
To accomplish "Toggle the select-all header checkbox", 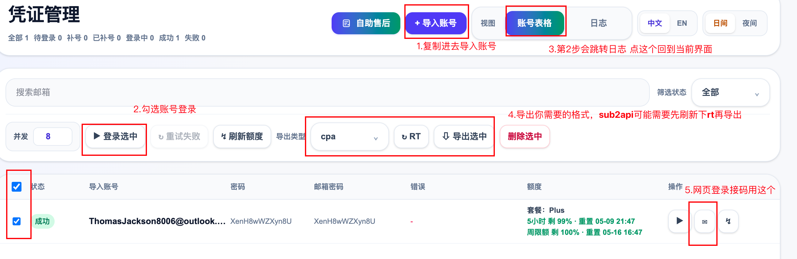I will pos(17,187).
